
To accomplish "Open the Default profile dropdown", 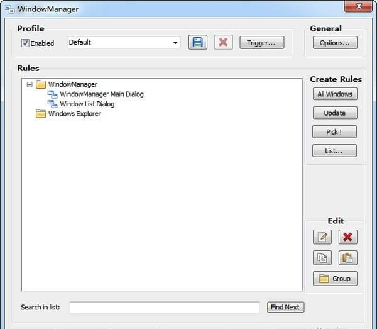I will (x=124, y=42).
